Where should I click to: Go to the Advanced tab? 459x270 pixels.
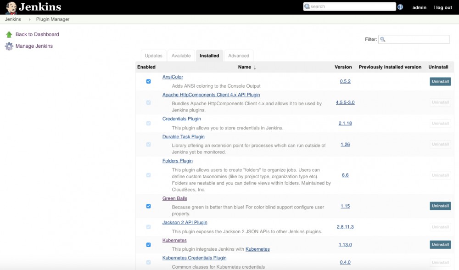click(239, 56)
